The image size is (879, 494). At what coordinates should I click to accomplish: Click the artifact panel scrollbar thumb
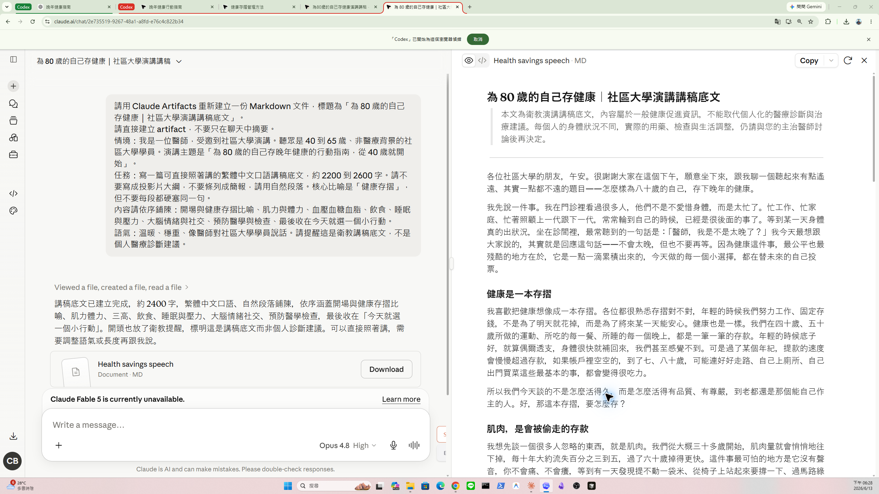pyautogui.click(x=874, y=129)
